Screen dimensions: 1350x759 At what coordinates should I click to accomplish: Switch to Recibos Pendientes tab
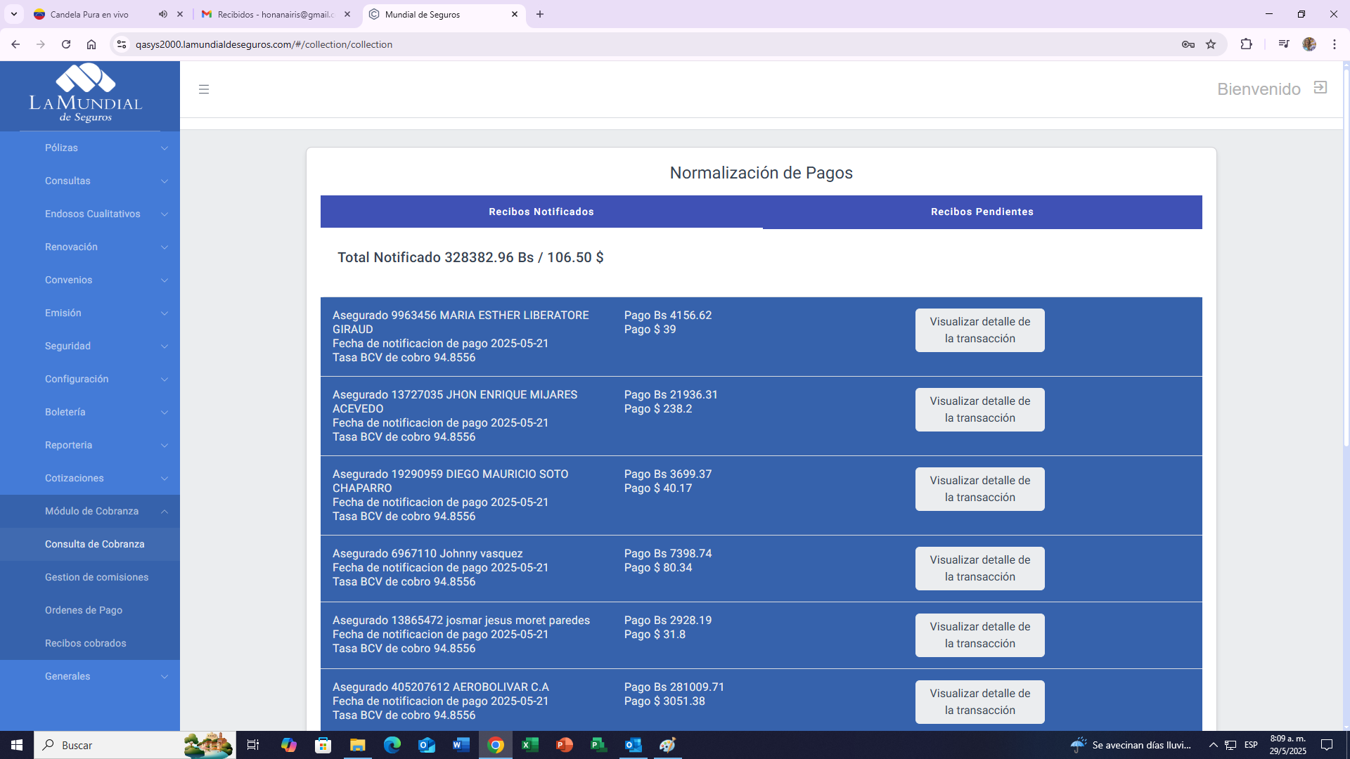point(982,212)
